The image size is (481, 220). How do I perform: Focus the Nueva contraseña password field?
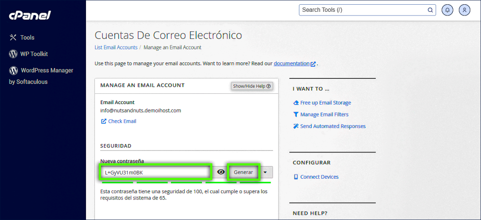154,172
